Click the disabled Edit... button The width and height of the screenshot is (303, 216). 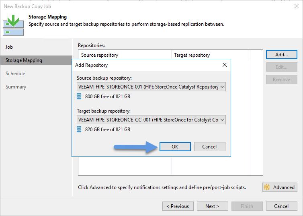pyautogui.click(x=282, y=67)
